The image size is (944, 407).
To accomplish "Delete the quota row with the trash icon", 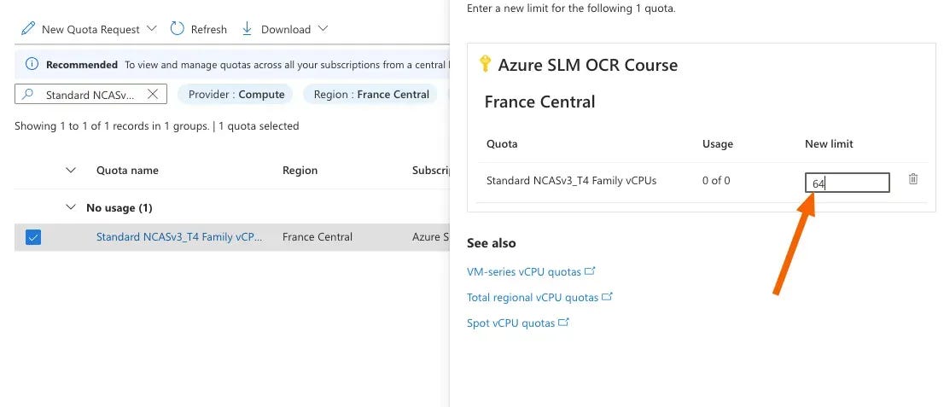I will coord(913,179).
